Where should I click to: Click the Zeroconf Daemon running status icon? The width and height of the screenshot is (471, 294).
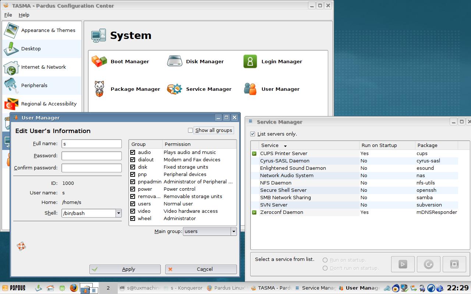pos(254,212)
